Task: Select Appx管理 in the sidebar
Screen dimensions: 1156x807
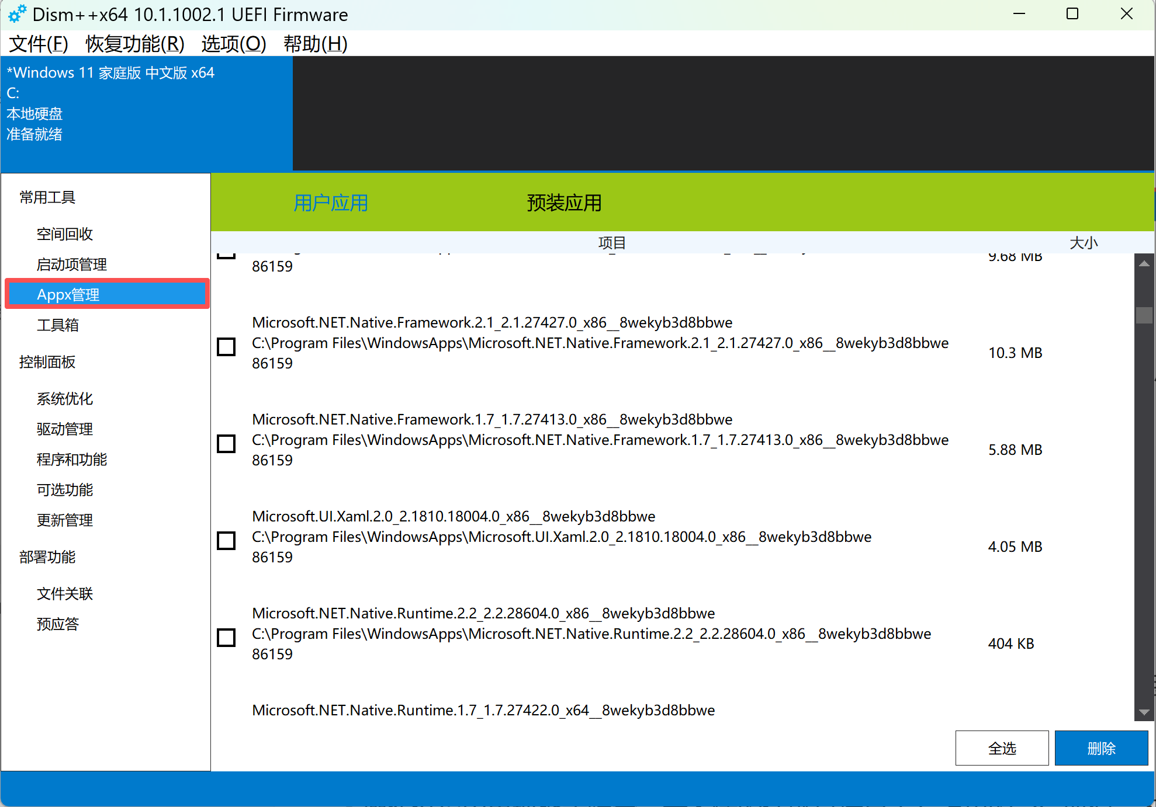Action: pos(108,294)
